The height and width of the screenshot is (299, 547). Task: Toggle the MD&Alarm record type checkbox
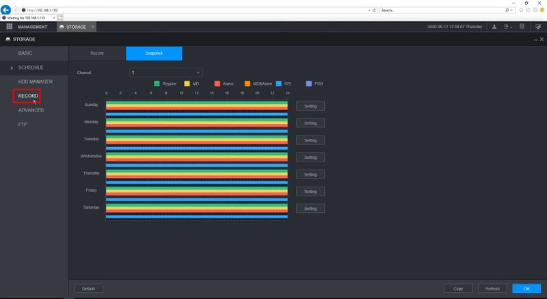[x=248, y=83]
